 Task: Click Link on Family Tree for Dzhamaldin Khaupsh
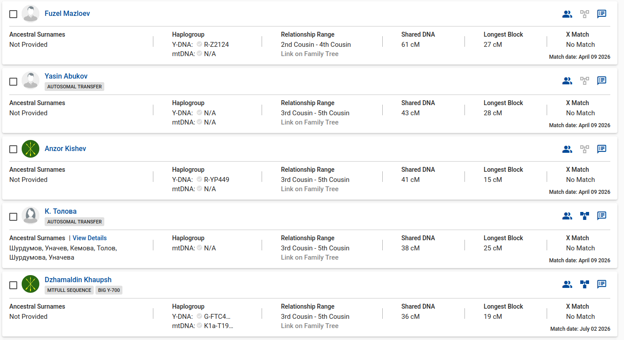310,326
